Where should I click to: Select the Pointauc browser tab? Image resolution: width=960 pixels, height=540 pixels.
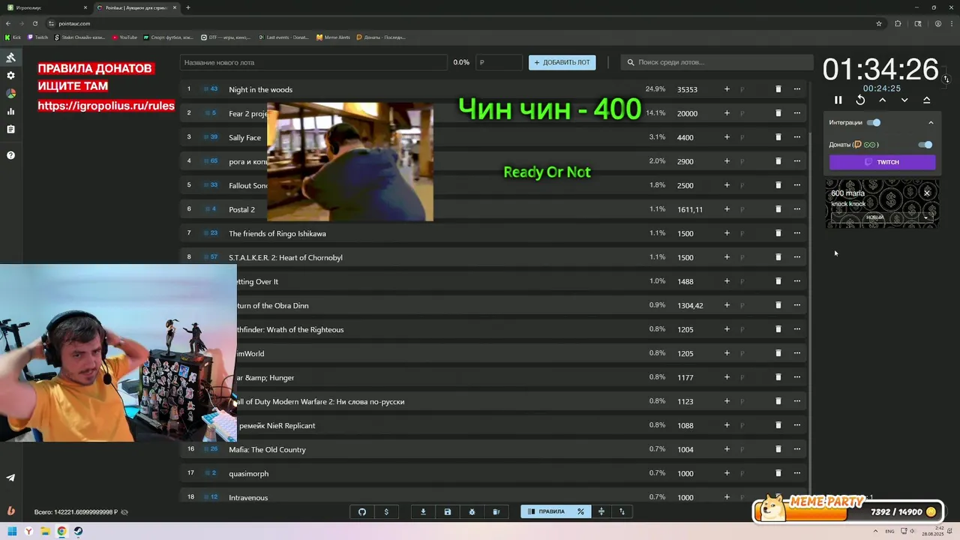tap(136, 7)
